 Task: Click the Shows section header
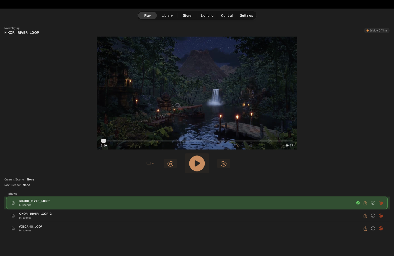pos(13,194)
